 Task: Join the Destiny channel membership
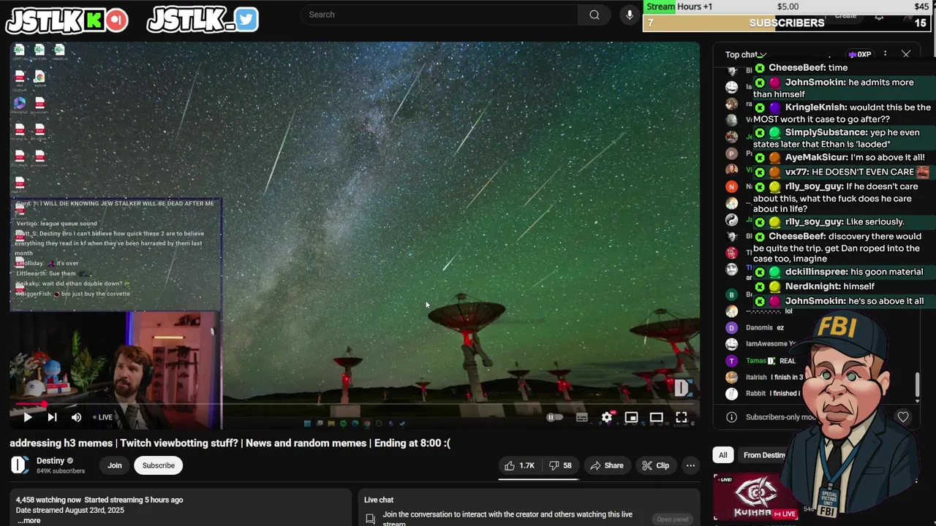point(115,465)
